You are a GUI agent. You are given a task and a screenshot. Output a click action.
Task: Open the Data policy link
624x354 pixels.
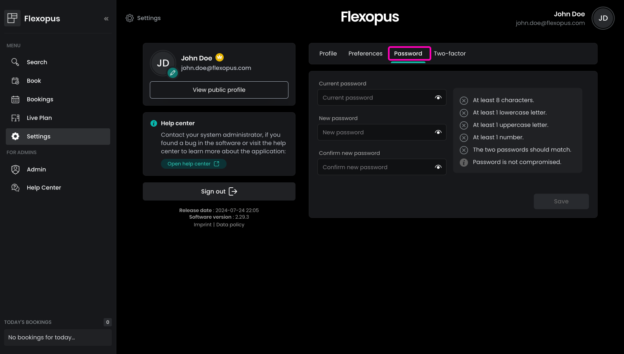pyautogui.click(x=230, y=225)
